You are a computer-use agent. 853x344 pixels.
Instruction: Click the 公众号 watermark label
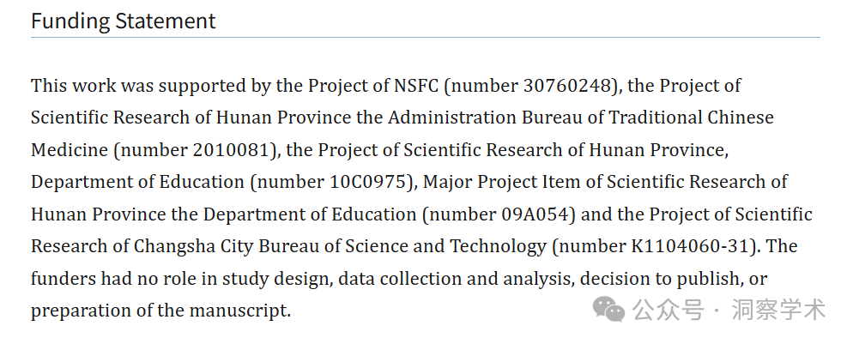click(x=668, y=310)
